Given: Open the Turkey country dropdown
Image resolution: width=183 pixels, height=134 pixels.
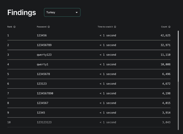Looking at the screenshot, I should tap(62, 12).
